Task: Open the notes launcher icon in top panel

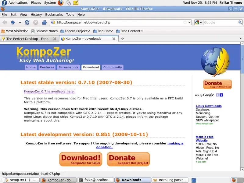Action: coord(76,3)
